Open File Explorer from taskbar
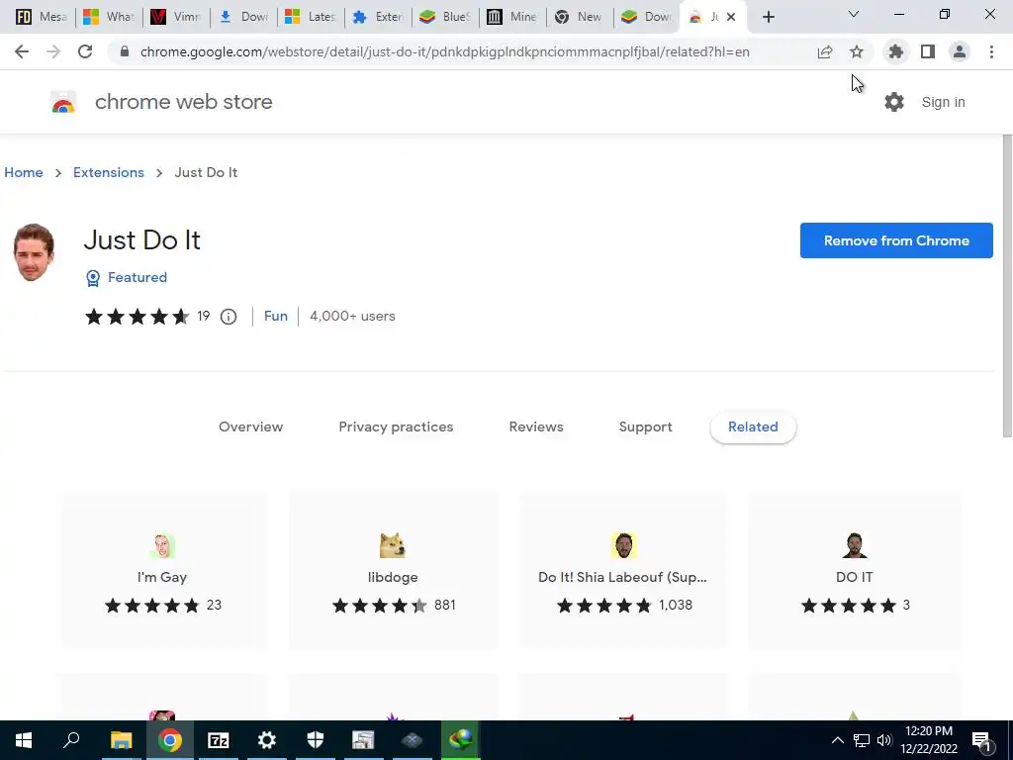Viewport: 1013px width, 760px height. click(x=121, y=740)
